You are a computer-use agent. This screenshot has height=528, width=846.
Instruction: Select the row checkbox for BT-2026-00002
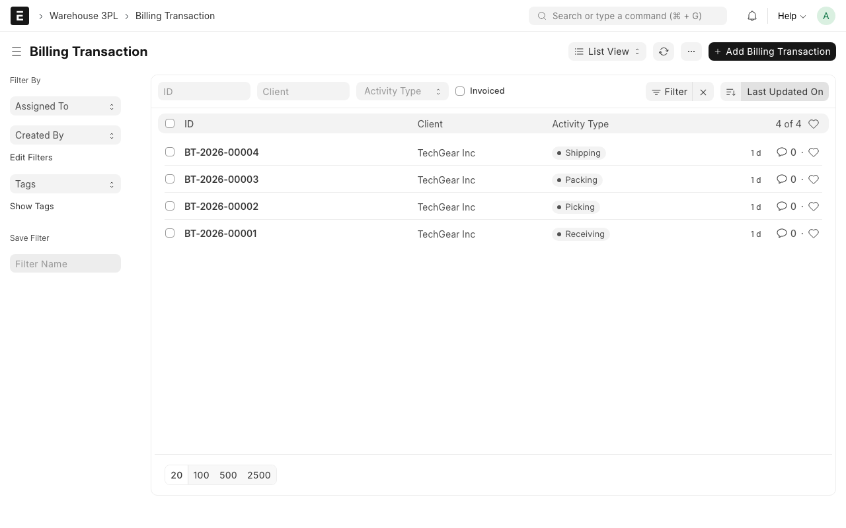(x=170, y=206)
